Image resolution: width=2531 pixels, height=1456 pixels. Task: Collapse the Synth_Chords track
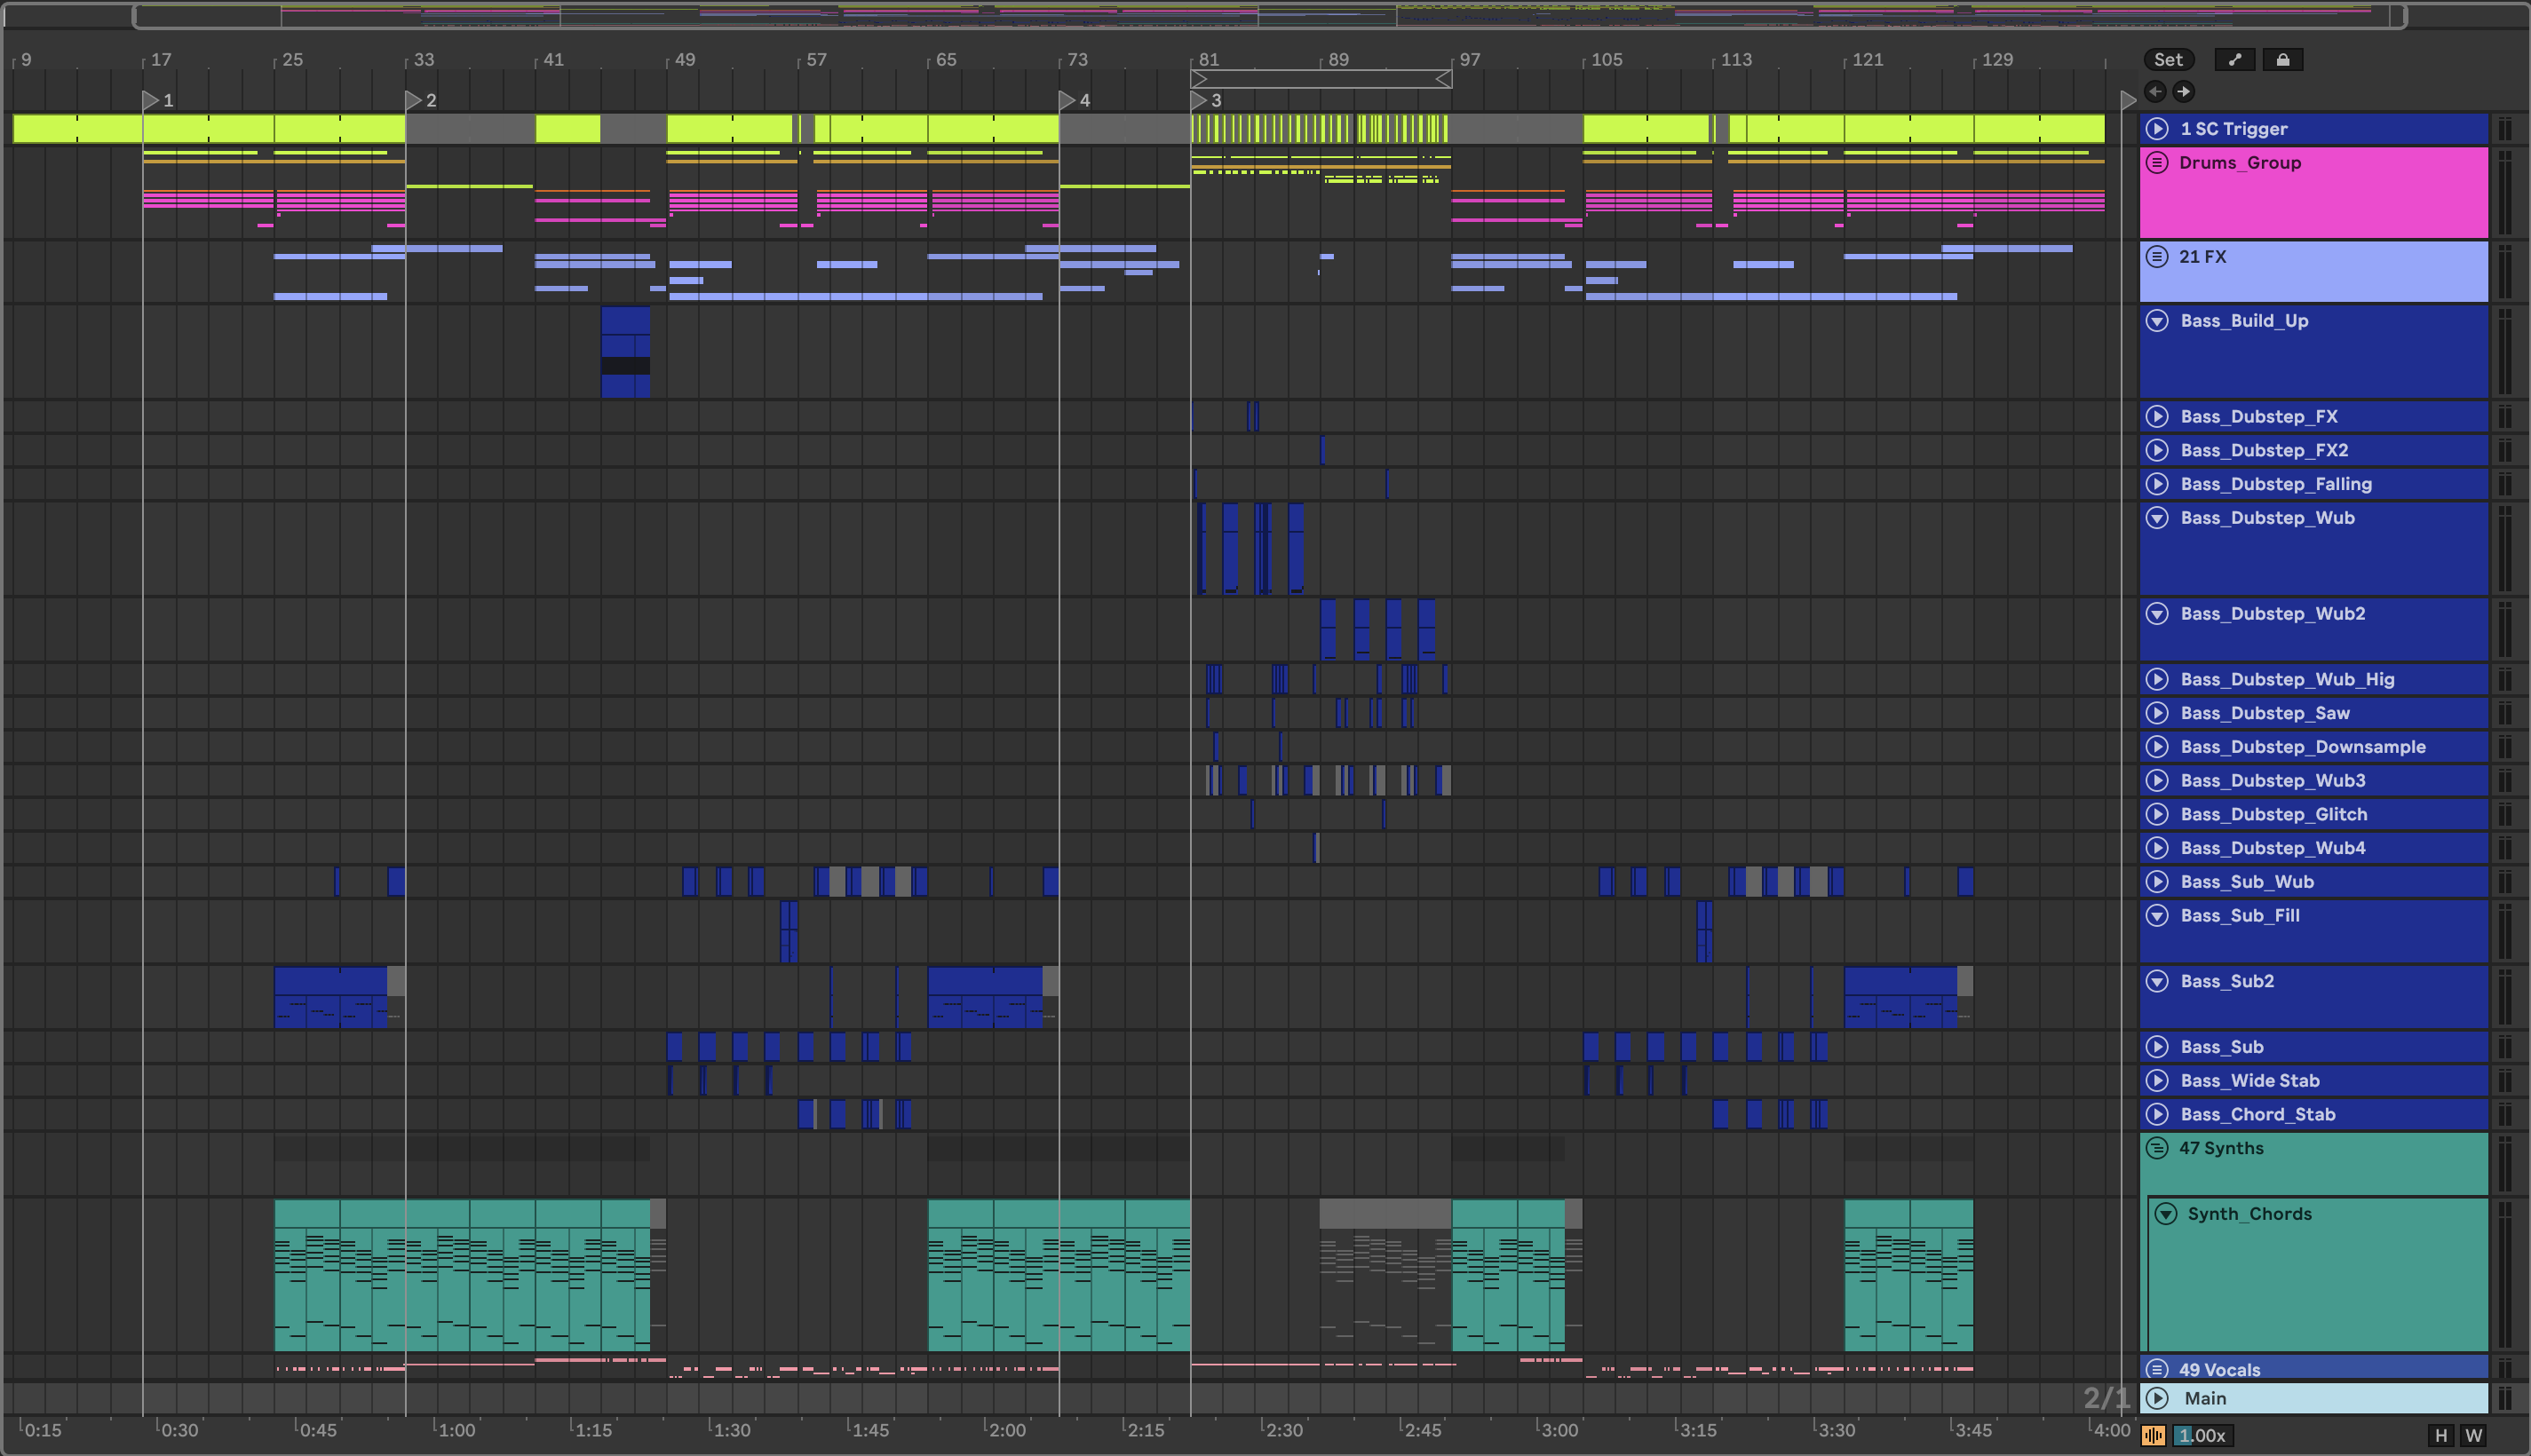coord(2166,1214)
